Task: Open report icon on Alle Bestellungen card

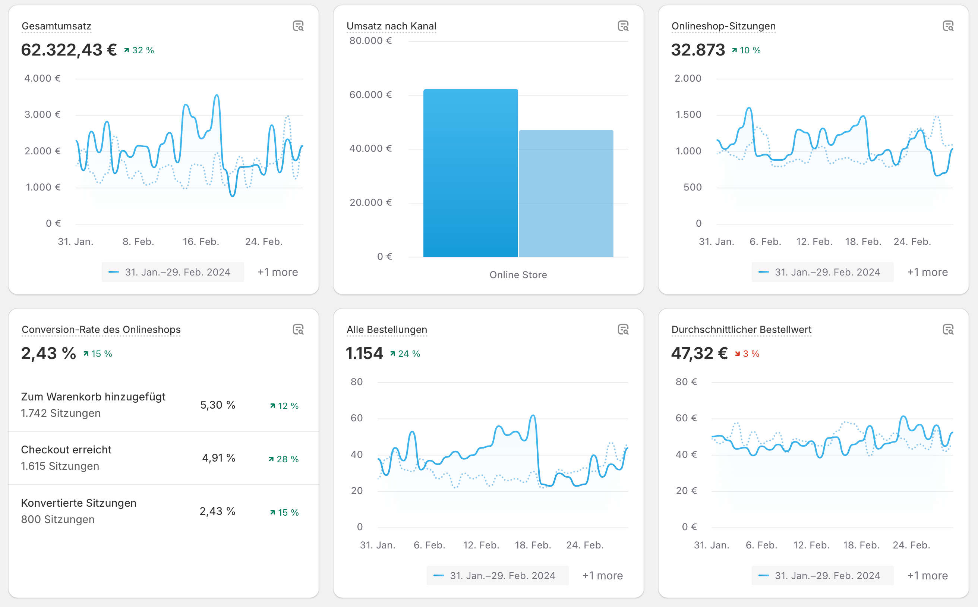Action: pyautogui.click(x=623, y=330)
